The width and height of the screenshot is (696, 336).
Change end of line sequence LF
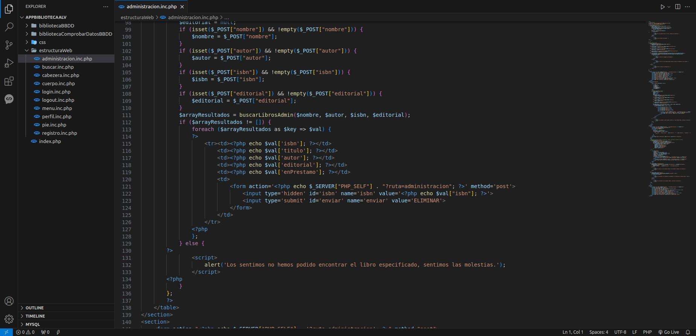coord(635,332)
